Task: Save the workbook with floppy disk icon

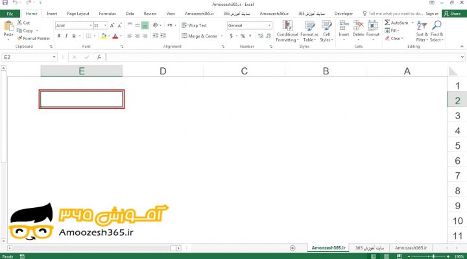Action: (5, 3)
